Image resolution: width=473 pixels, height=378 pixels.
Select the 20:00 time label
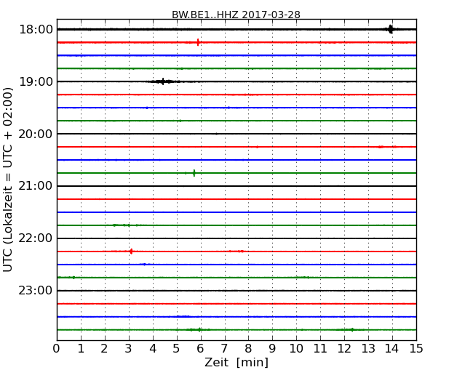point(36,134)
